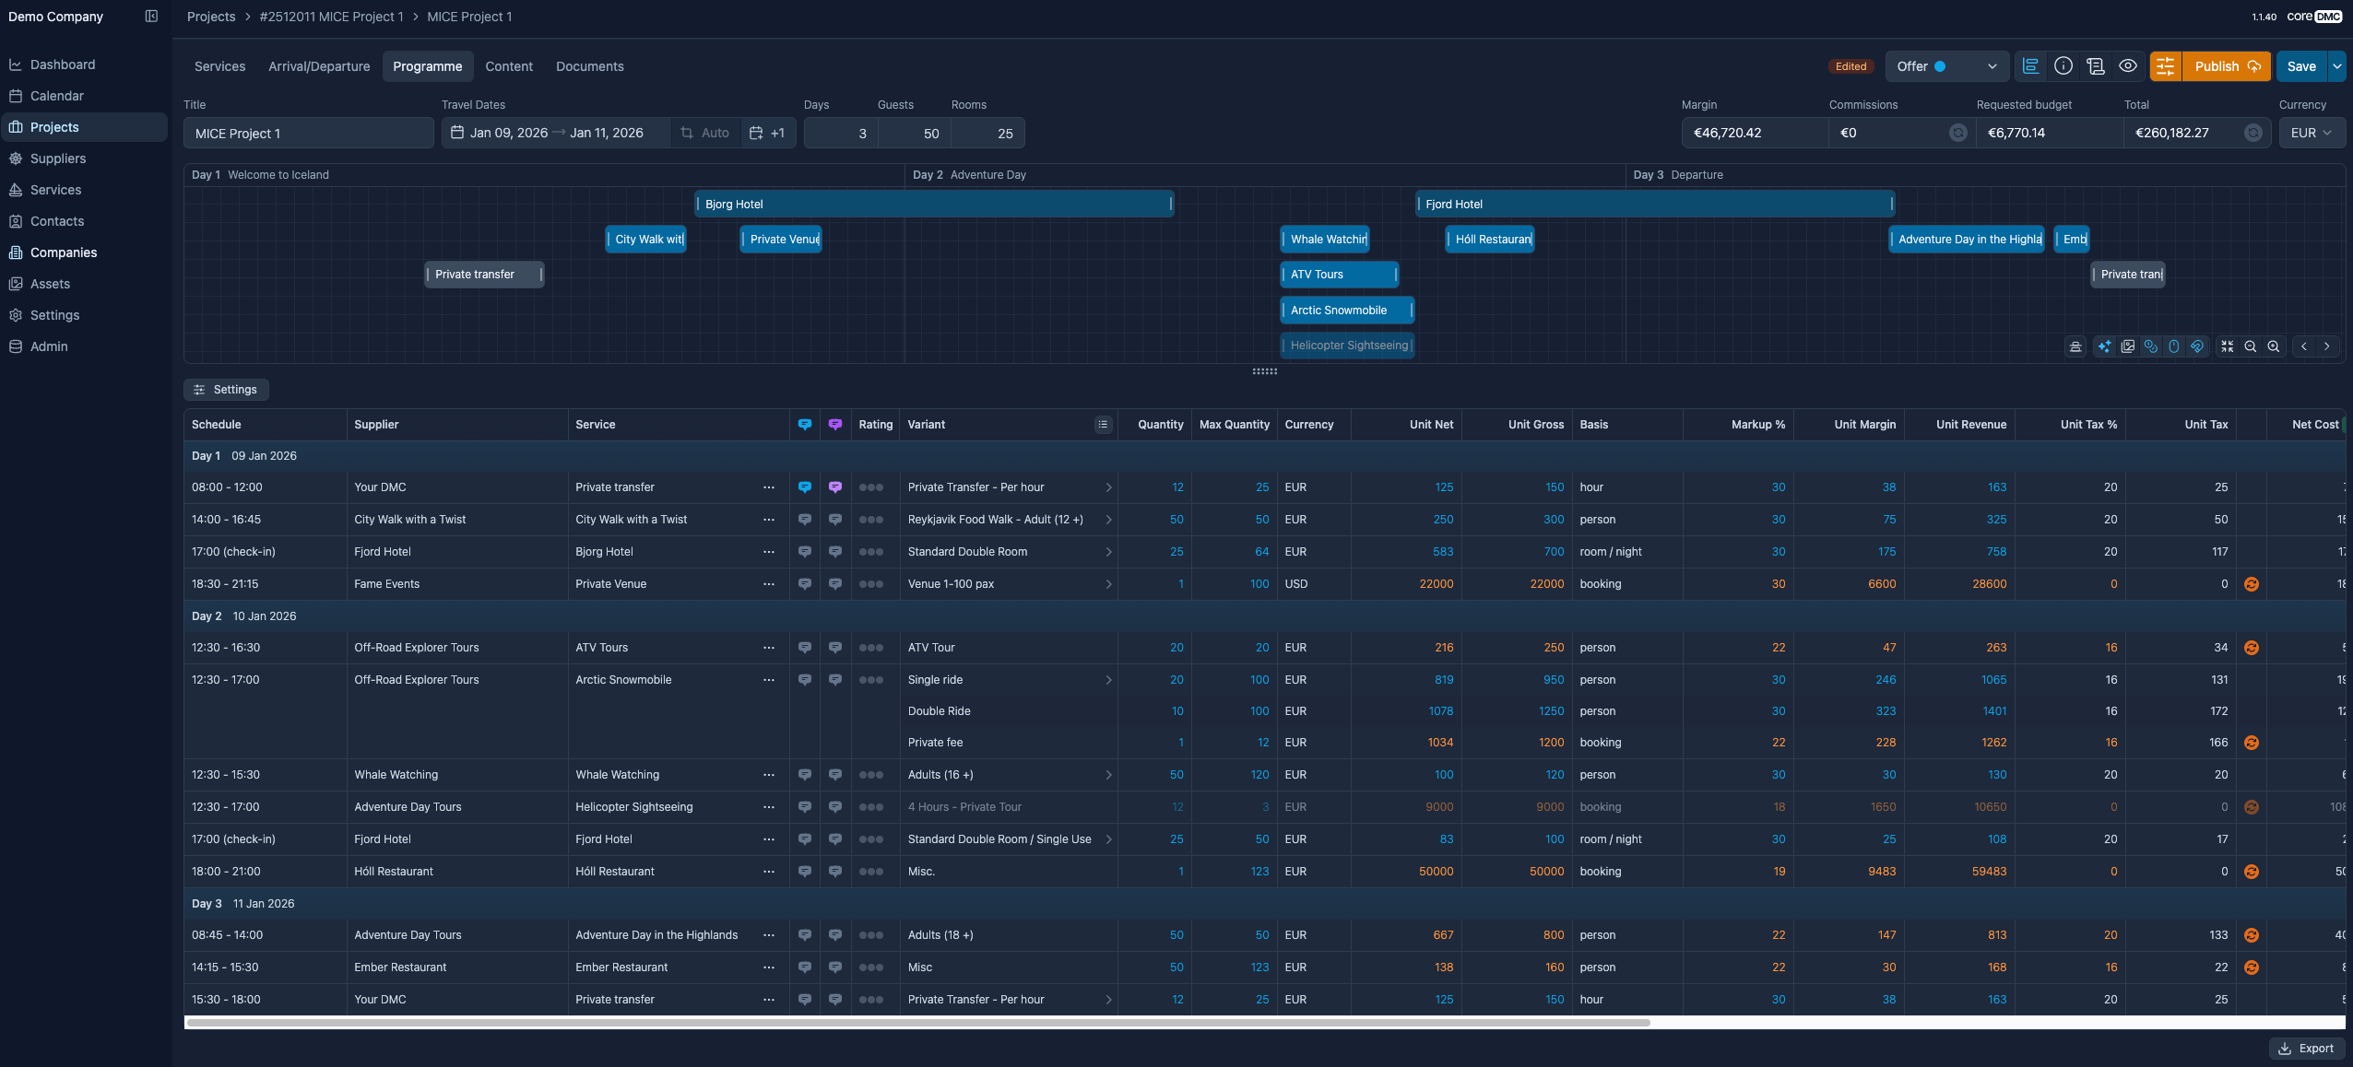Click the orange sliders settings icon beside Publish
The image size is (2353, 1067).
pos(2166,66)
